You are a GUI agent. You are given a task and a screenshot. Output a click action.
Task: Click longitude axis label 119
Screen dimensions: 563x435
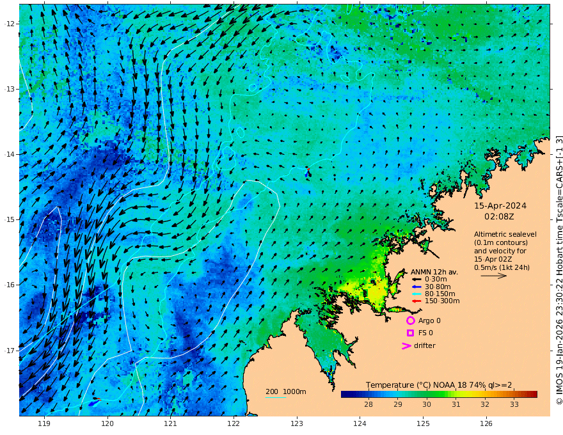coord(44,423)
